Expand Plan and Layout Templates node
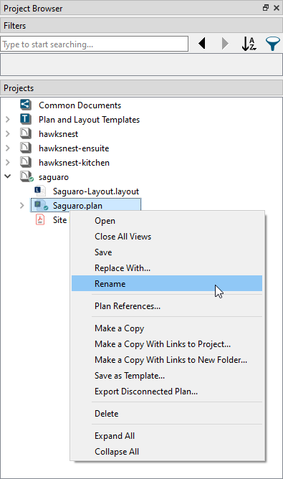 coord(8,120)
